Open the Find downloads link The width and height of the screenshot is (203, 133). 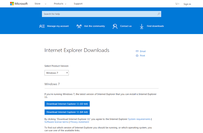click(155, 26)
